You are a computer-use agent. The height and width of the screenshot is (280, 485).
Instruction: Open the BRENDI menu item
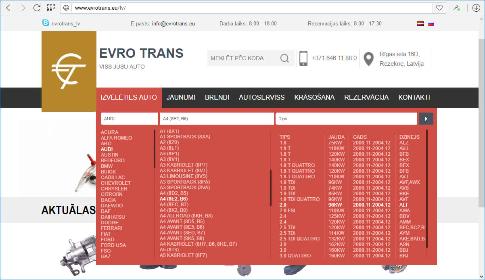pyautogui.click(x=217, y=97)
